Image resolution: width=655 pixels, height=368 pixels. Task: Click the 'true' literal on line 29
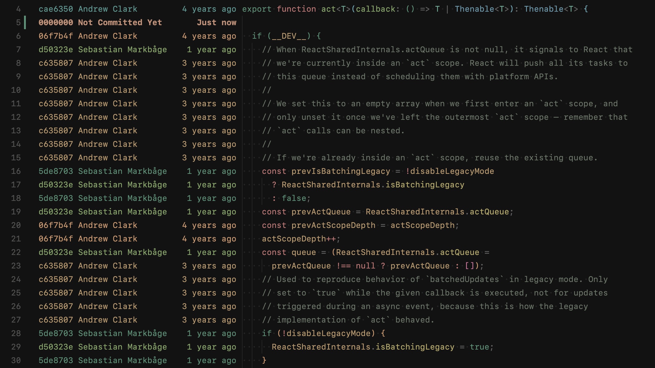click(x=480, y=347)
